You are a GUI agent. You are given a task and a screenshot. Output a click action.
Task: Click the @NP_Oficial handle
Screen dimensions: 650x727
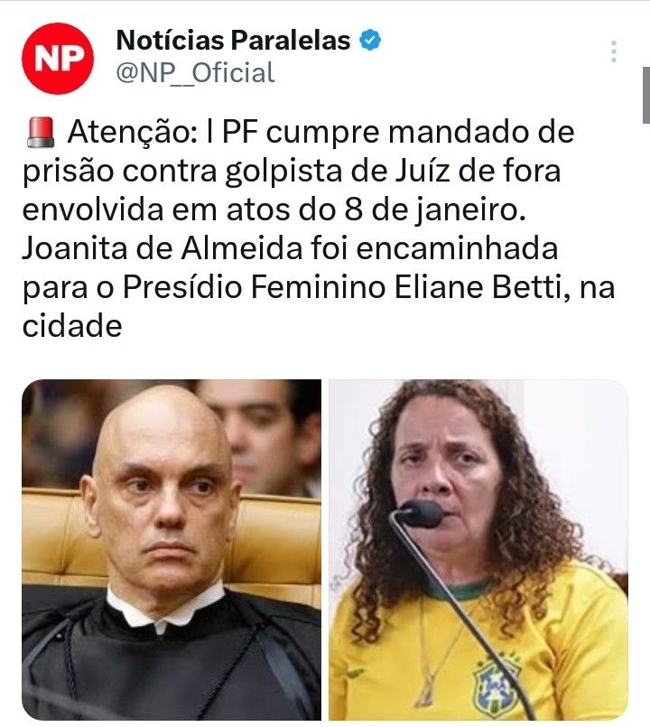point(195,73)
